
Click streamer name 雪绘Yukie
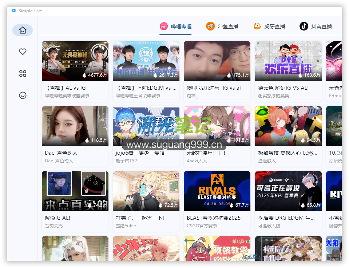tap(126, 226)
